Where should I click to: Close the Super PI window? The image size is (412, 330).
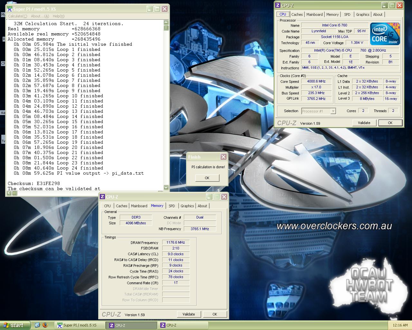164,9
